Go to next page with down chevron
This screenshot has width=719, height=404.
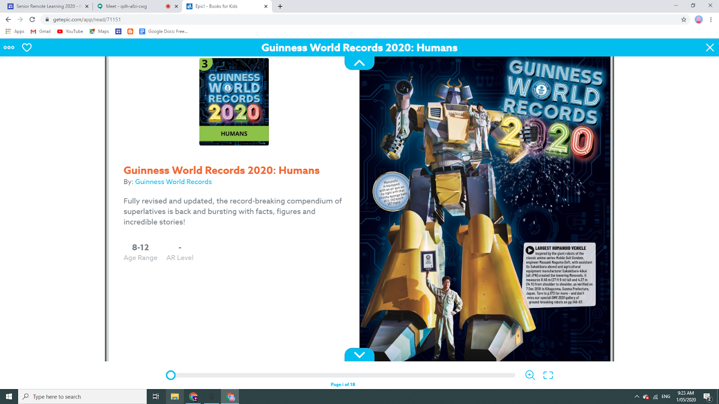[359, 355]
